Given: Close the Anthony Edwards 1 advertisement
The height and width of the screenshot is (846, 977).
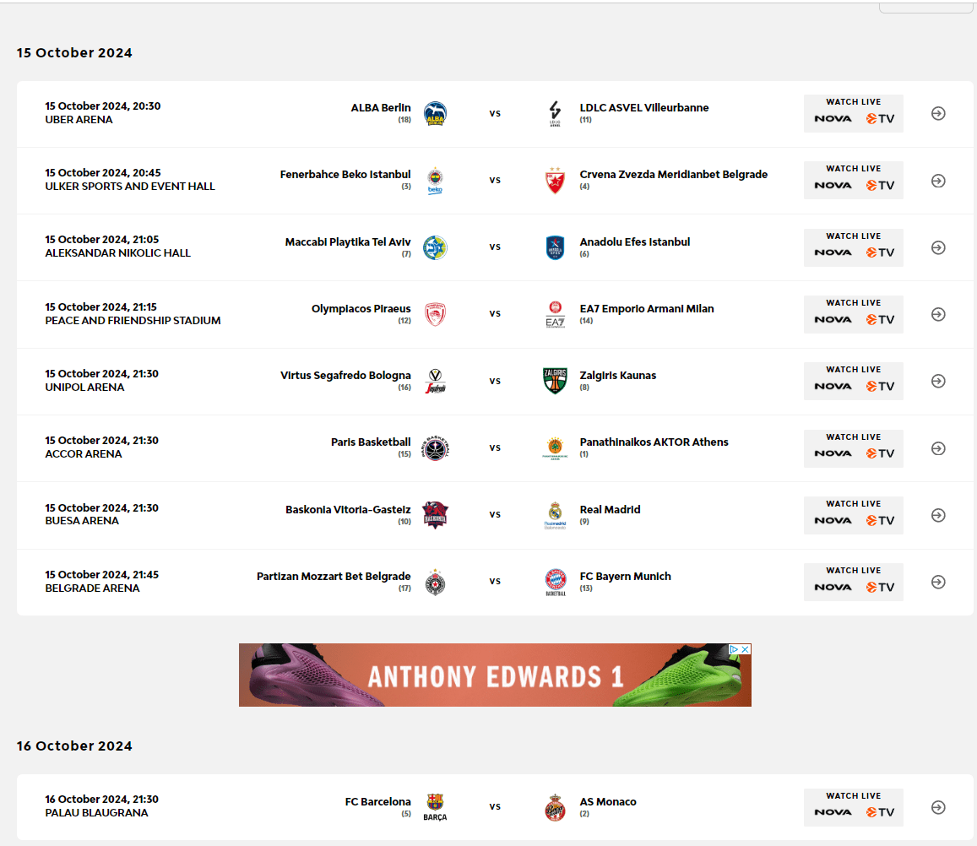Looking at the screenshot, I should (746, 649).
